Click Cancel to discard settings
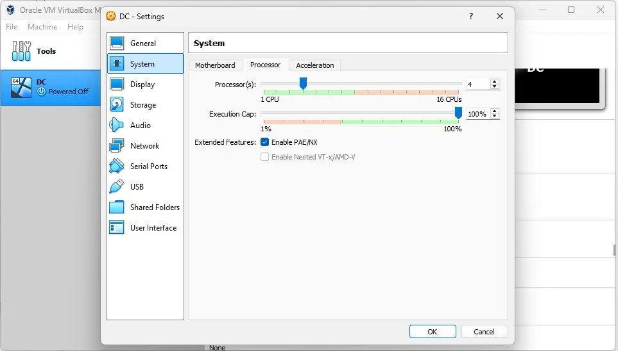Screen dimensions: 618x351 click(x=484, y=331)
